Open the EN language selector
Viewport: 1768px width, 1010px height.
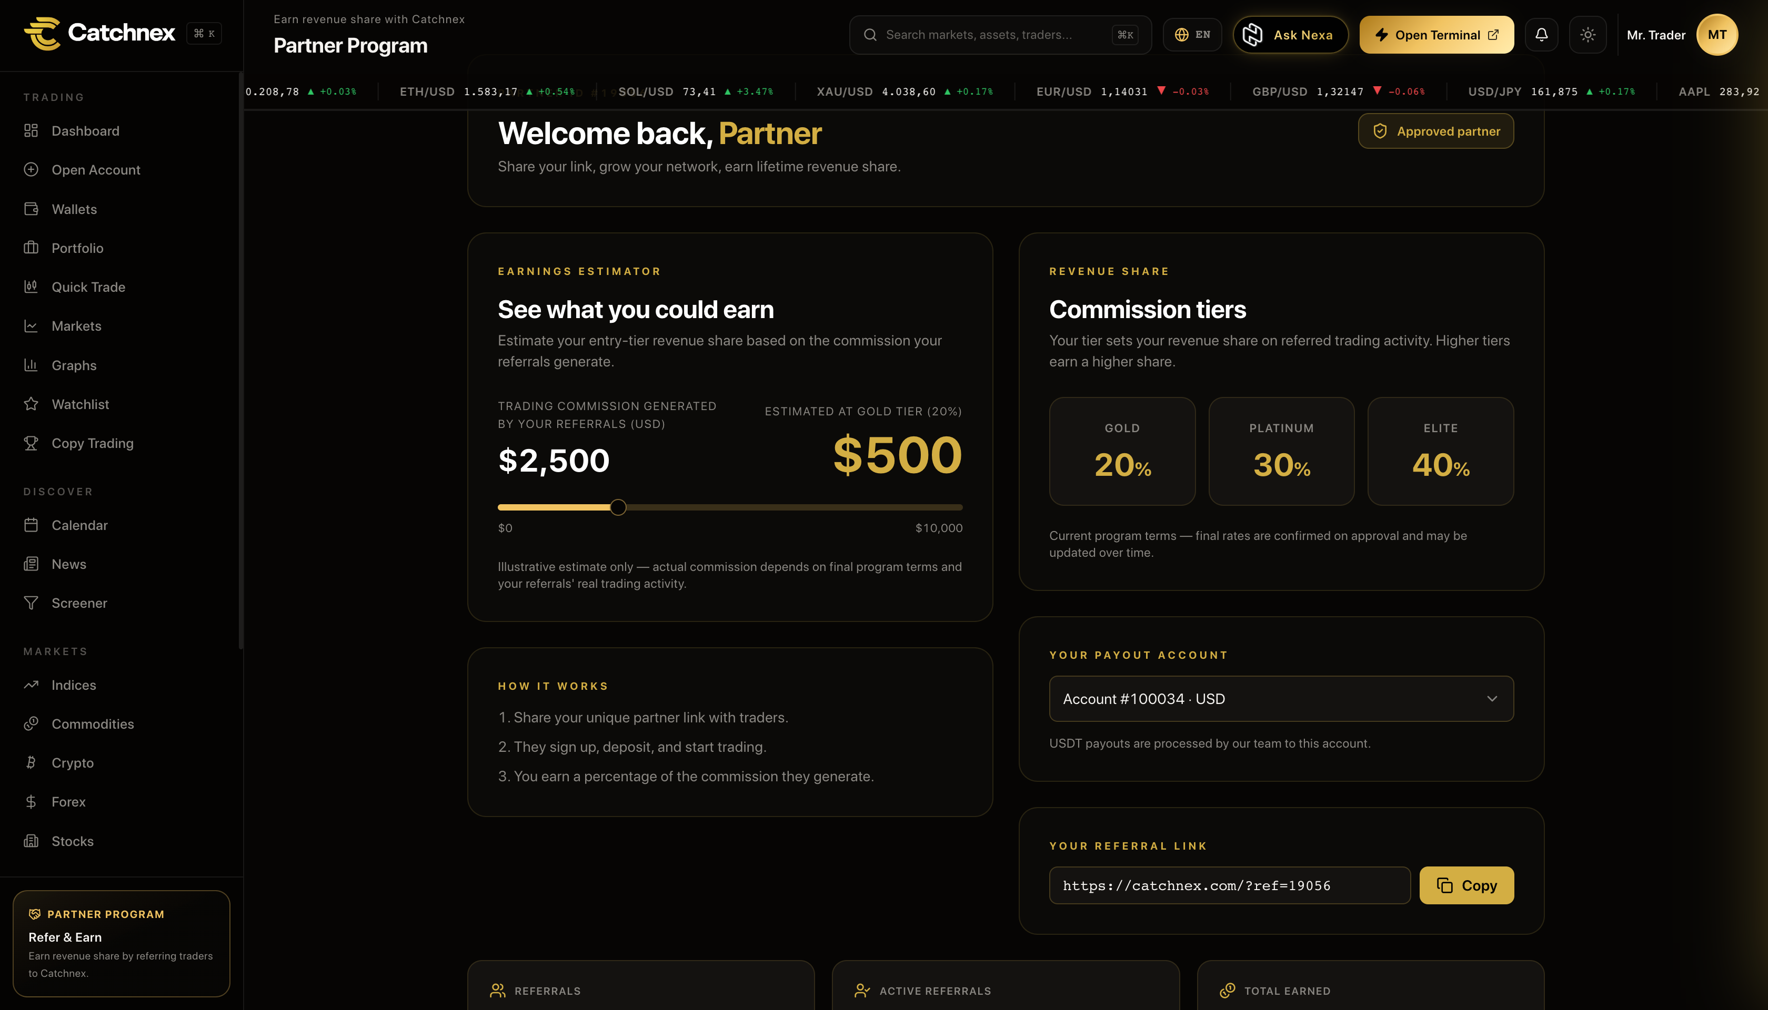pyautogui.click(x=1192, y=35)
